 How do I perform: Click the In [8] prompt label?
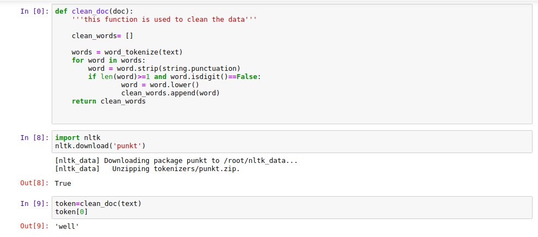(x=34, y=138)
